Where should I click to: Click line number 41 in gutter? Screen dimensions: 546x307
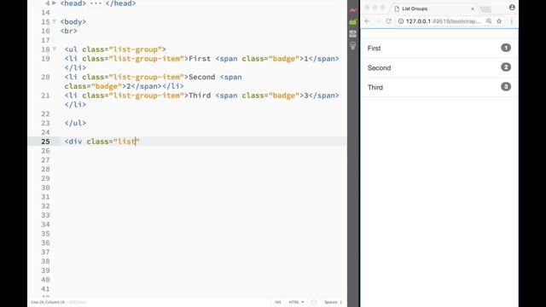[45, 288]
